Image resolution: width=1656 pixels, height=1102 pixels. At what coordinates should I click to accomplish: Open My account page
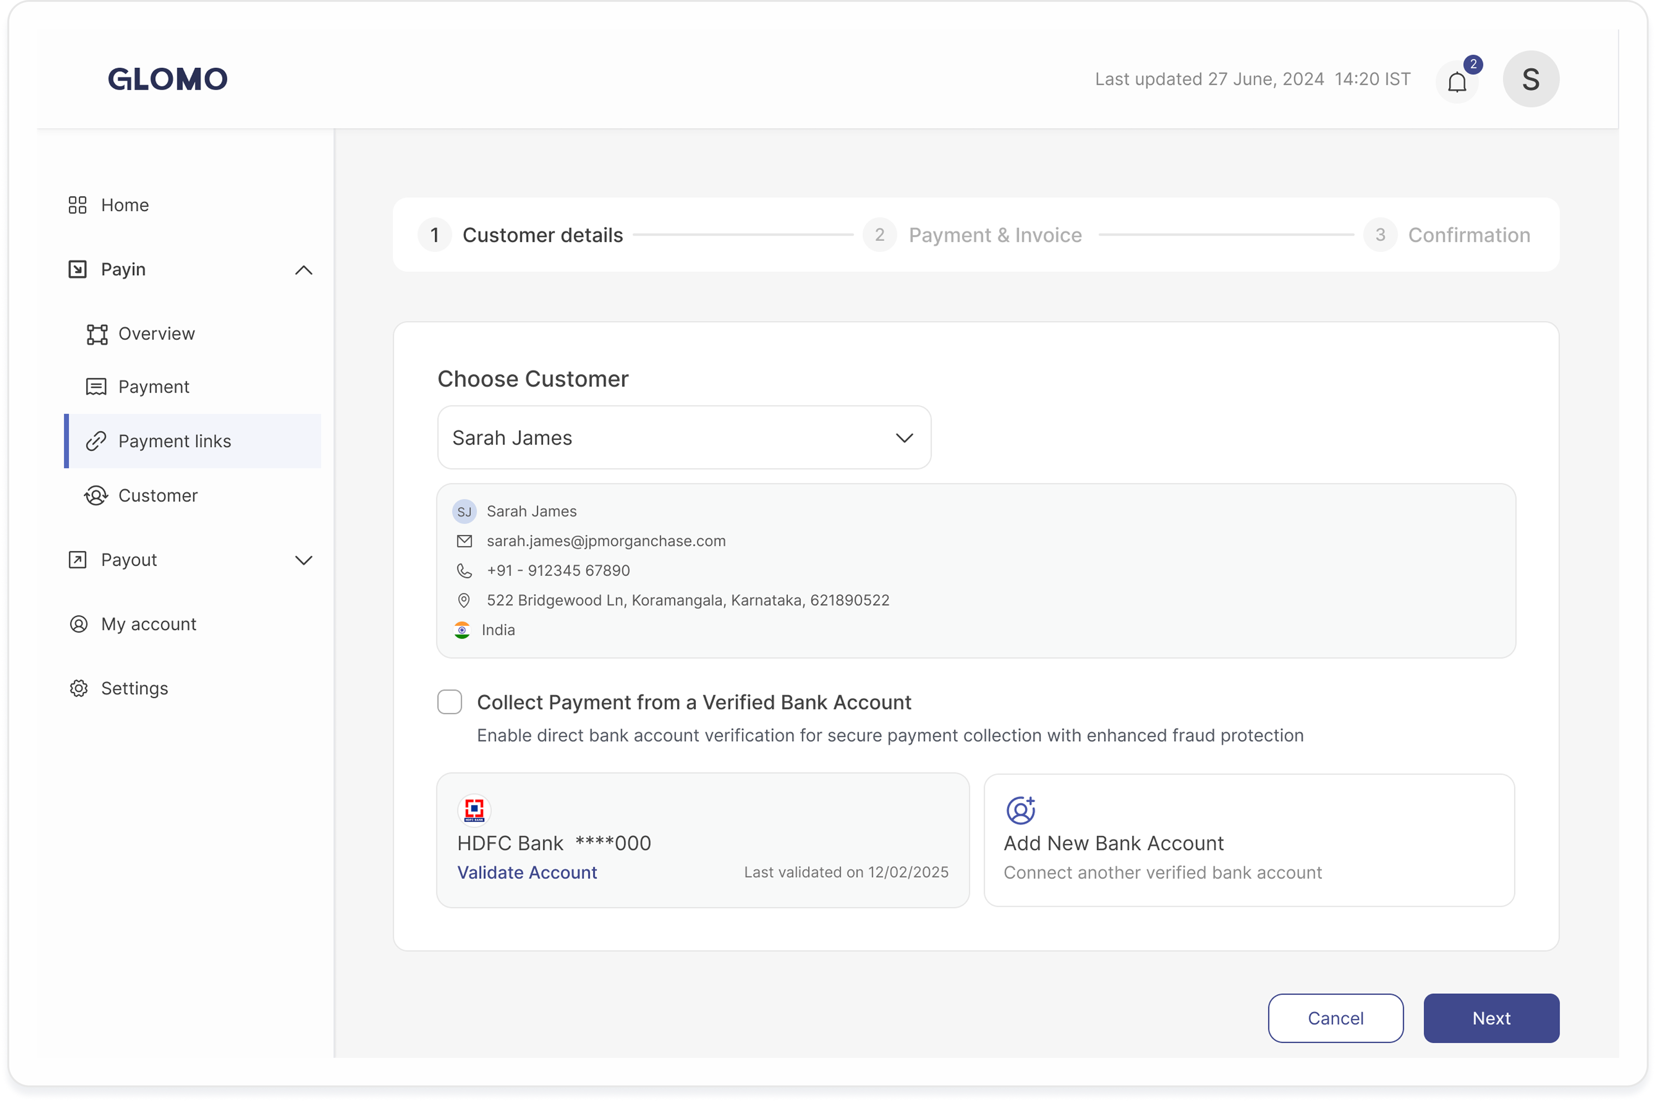149,624
